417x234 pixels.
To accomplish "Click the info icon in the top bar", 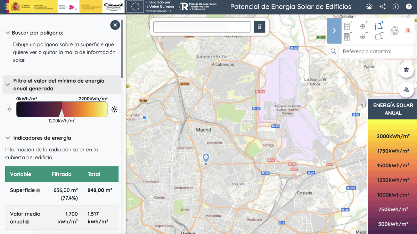I will pos(395,6).
